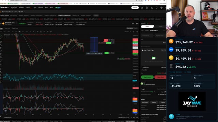Click the Phemex logo
Image resolution: width=218 pixels, height=122 pixels.
coord(4,7)
